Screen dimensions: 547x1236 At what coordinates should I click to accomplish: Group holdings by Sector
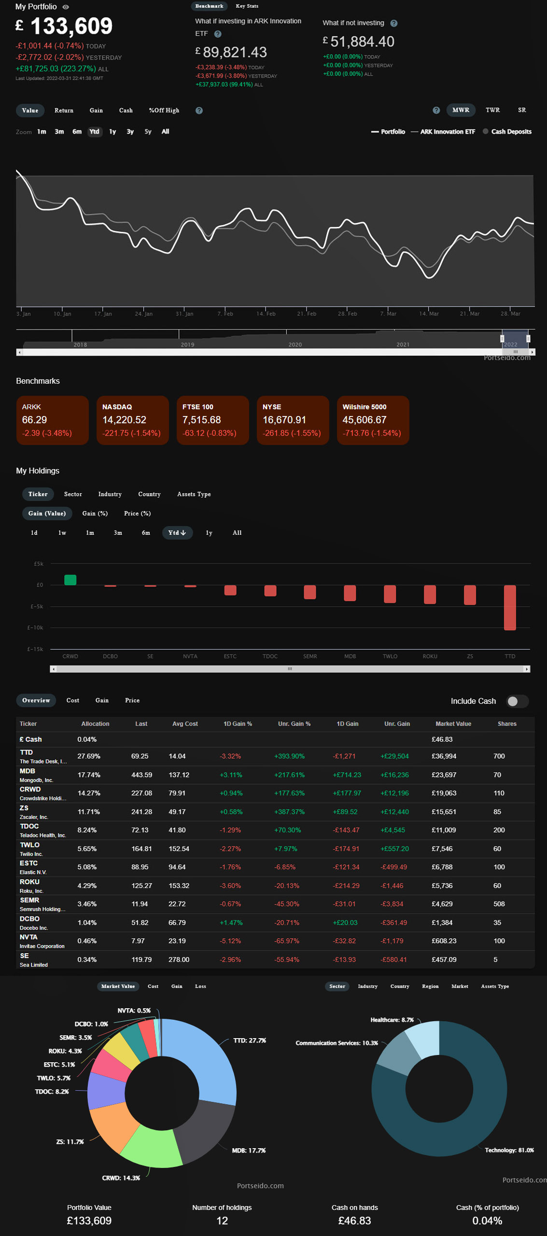coord(73,494)
